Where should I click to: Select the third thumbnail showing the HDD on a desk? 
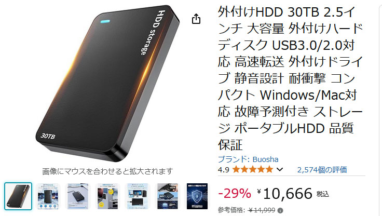(x=78, y=196)
